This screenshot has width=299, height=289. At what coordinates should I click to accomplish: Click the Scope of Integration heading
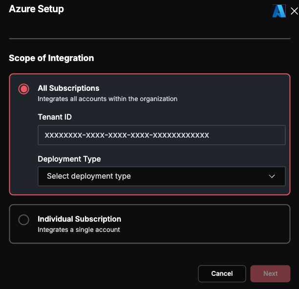pyautogui.click(x=51, y=58)
